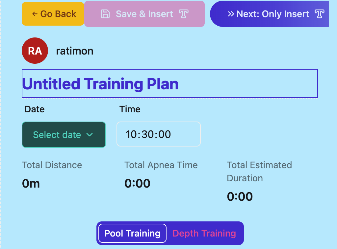Click the chevron on the Select date button

coord(89,135)
